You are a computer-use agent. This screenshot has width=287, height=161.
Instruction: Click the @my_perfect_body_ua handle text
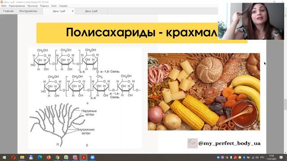pyautogui.click(x=229, y=144)
